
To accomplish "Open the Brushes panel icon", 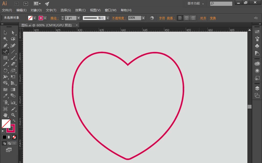I will tap(257, 39).
